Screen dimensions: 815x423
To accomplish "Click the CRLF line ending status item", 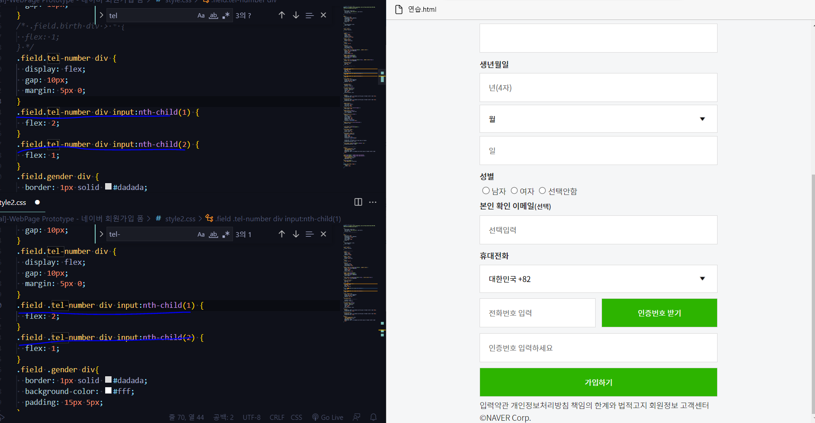I will [x=277, y=417].
